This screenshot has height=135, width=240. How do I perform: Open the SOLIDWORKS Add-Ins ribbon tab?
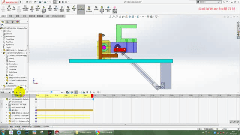click(58, 16)
